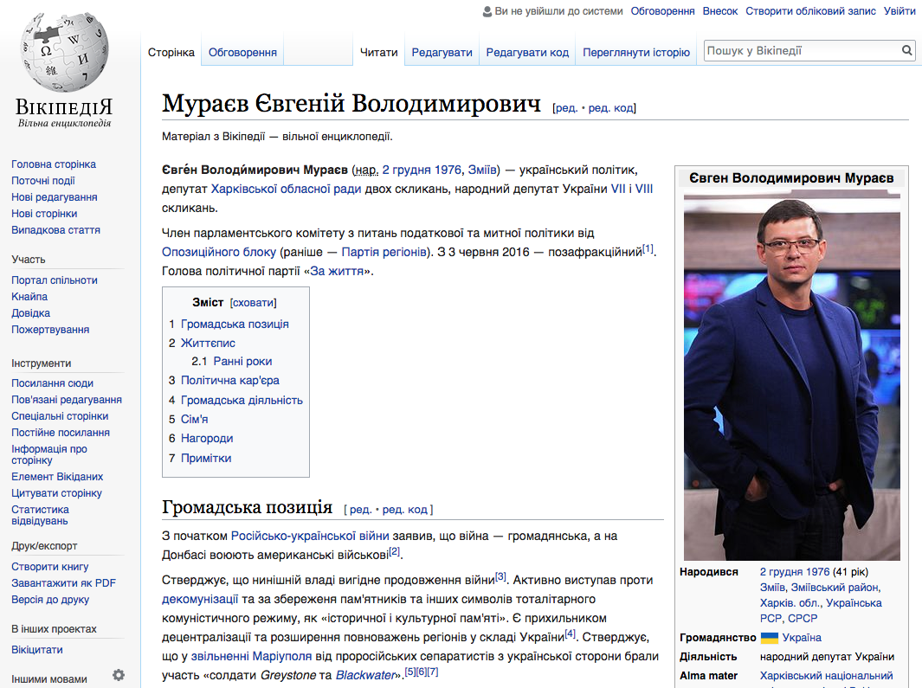Image resolution: width=922 pixels, height=688 pixels.
Task: Click Створити книгу link
Action: (50, 566)
